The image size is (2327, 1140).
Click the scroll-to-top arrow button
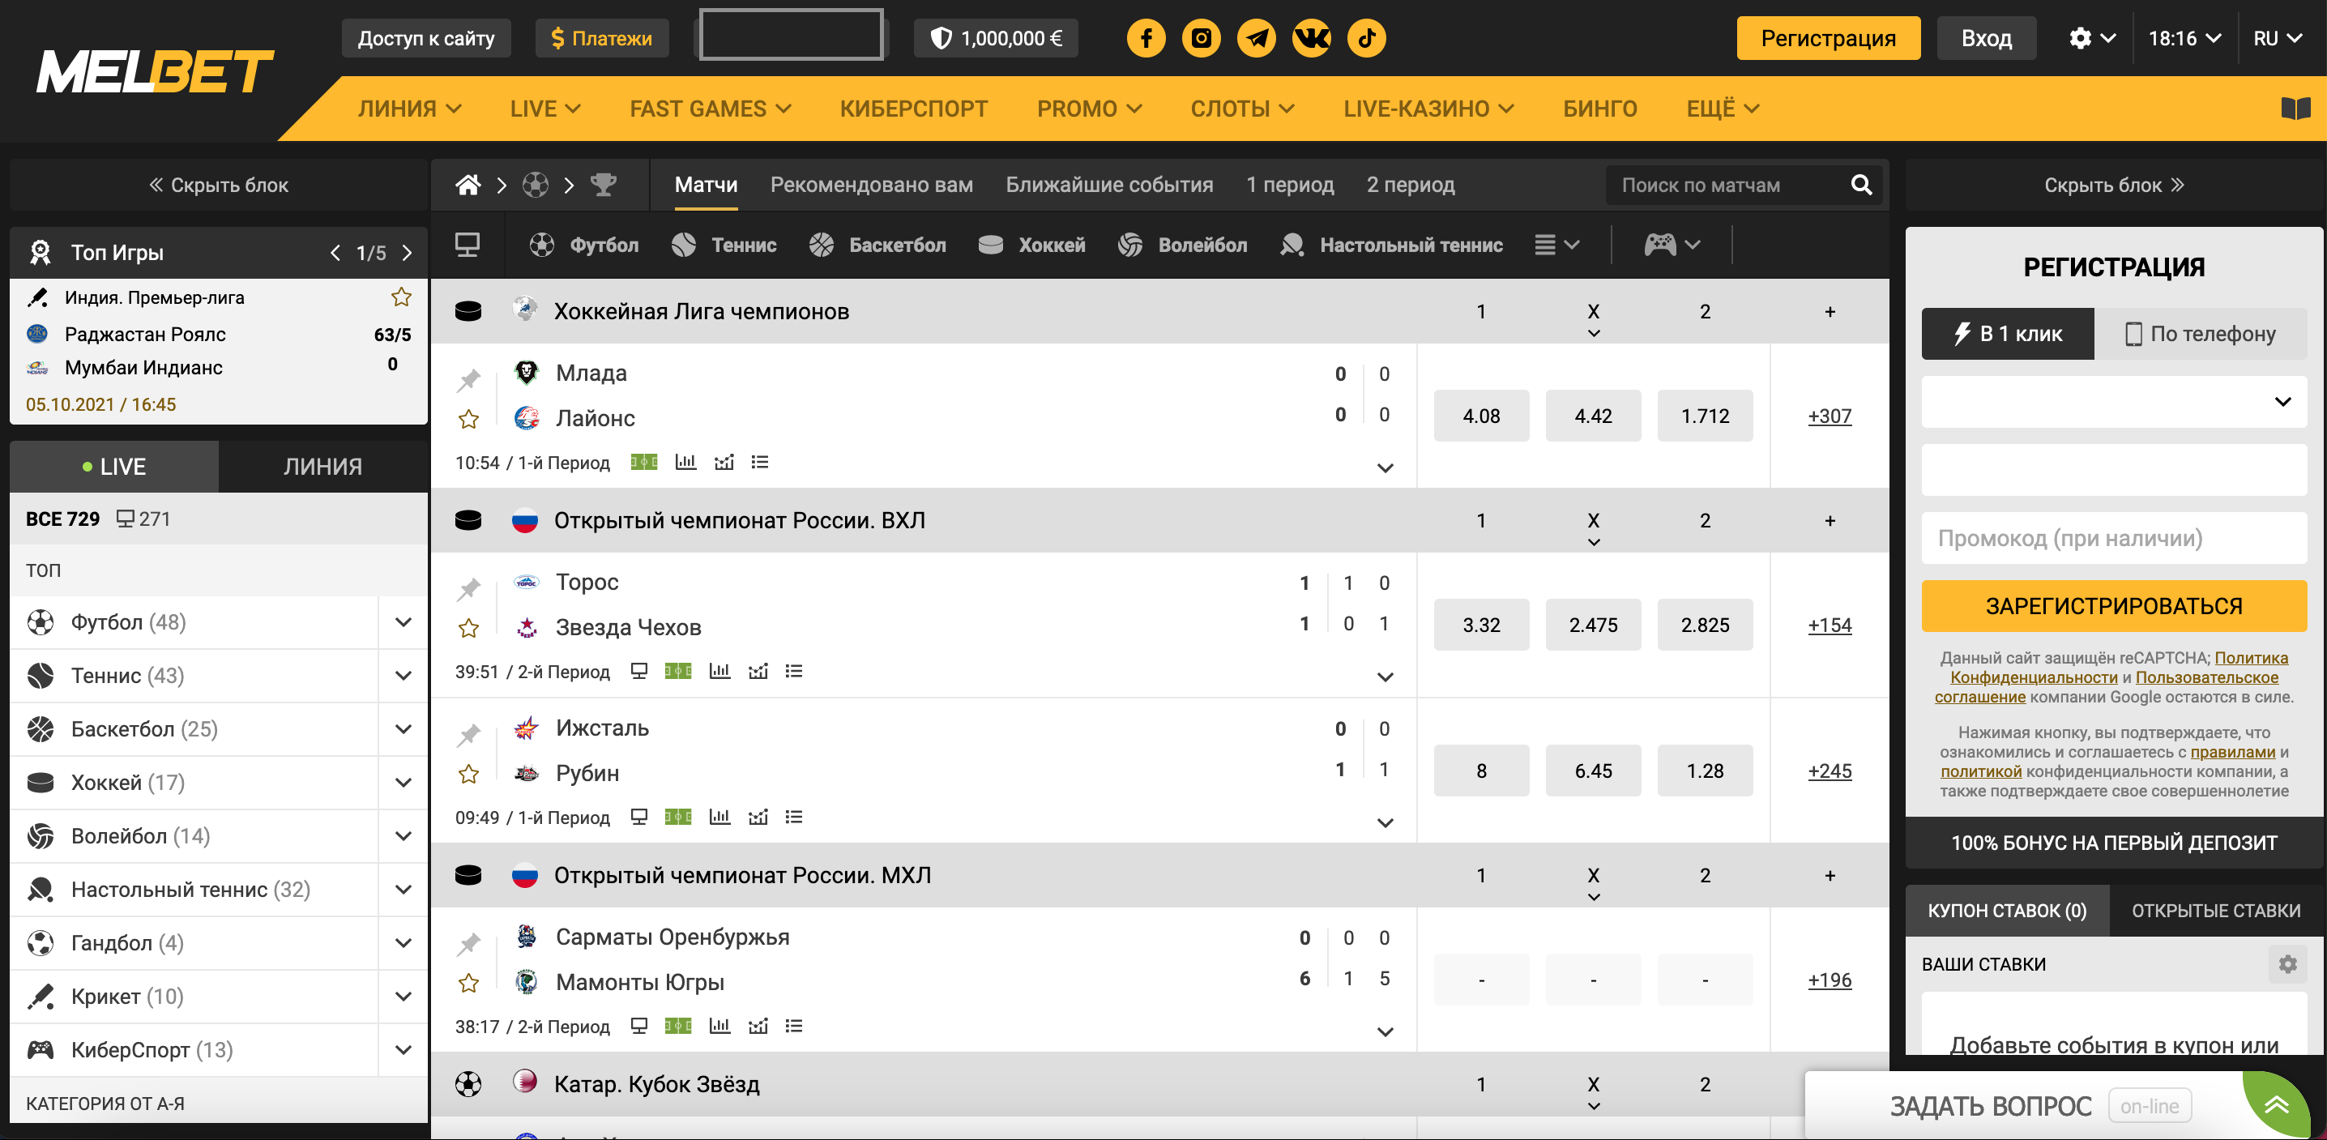click(x=2277, y=1104)
